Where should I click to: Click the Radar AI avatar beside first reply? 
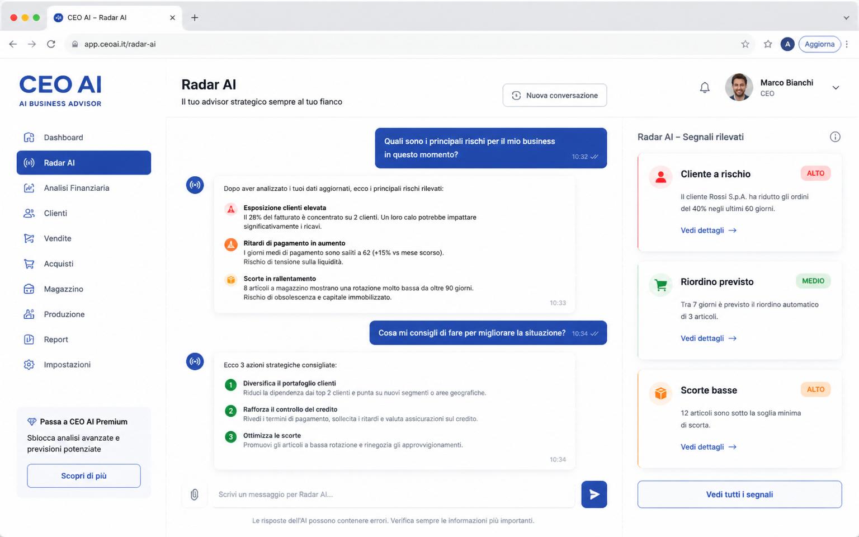coord(195,185)
